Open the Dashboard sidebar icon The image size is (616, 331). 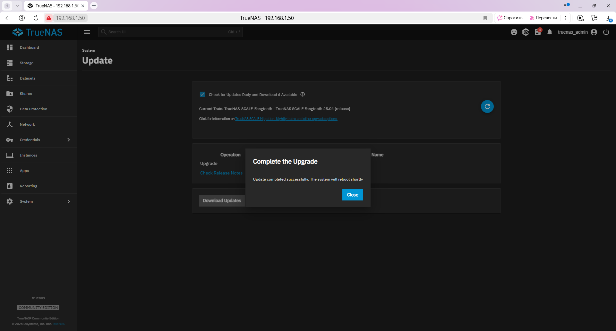pyautogui.click(x=10, y=47)
